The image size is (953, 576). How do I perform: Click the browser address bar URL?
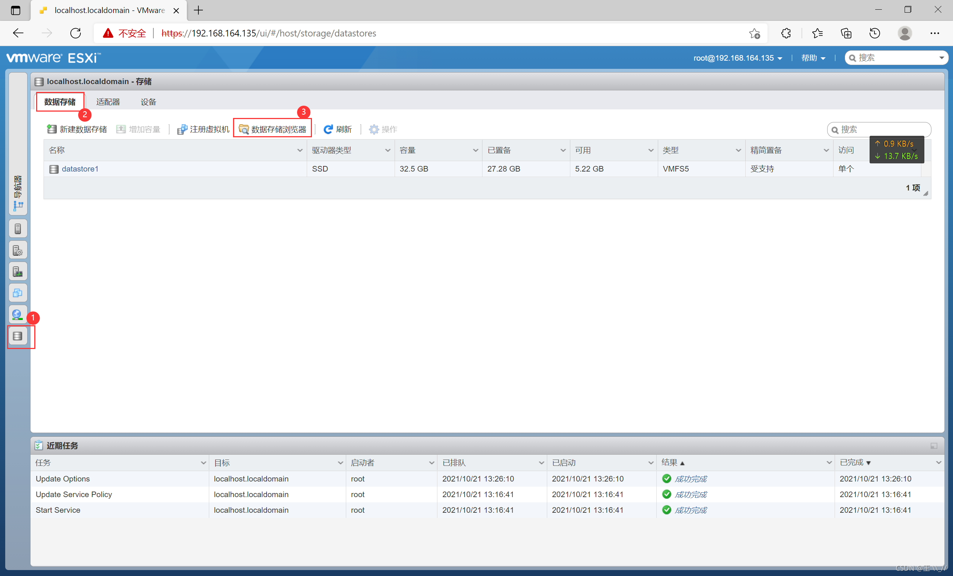click(269, 33)
